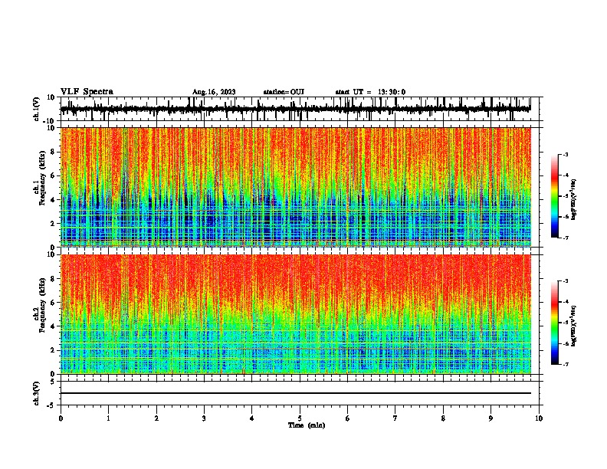Click the flat ch.3 voltage trace line
This screenshot has height=469, width=607.
pos(295,393)
